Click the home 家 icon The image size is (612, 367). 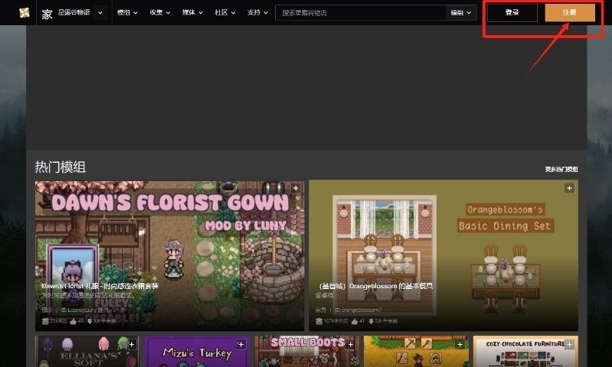click(x=47, y=14)
